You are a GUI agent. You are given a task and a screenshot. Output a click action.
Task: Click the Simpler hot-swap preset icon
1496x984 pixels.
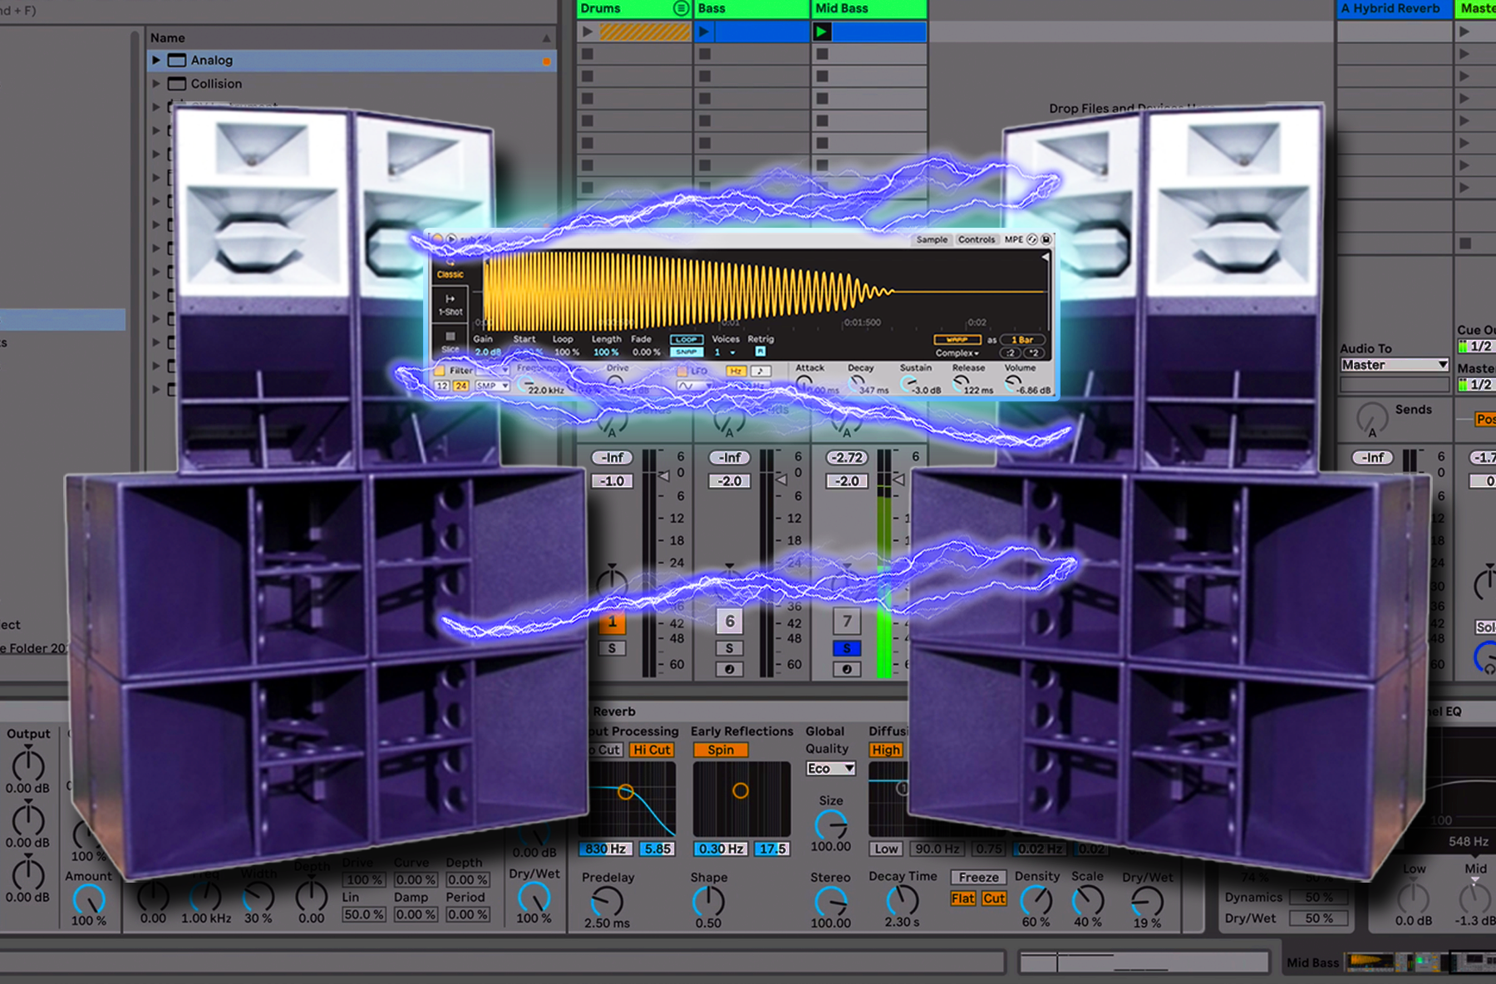1032,239
